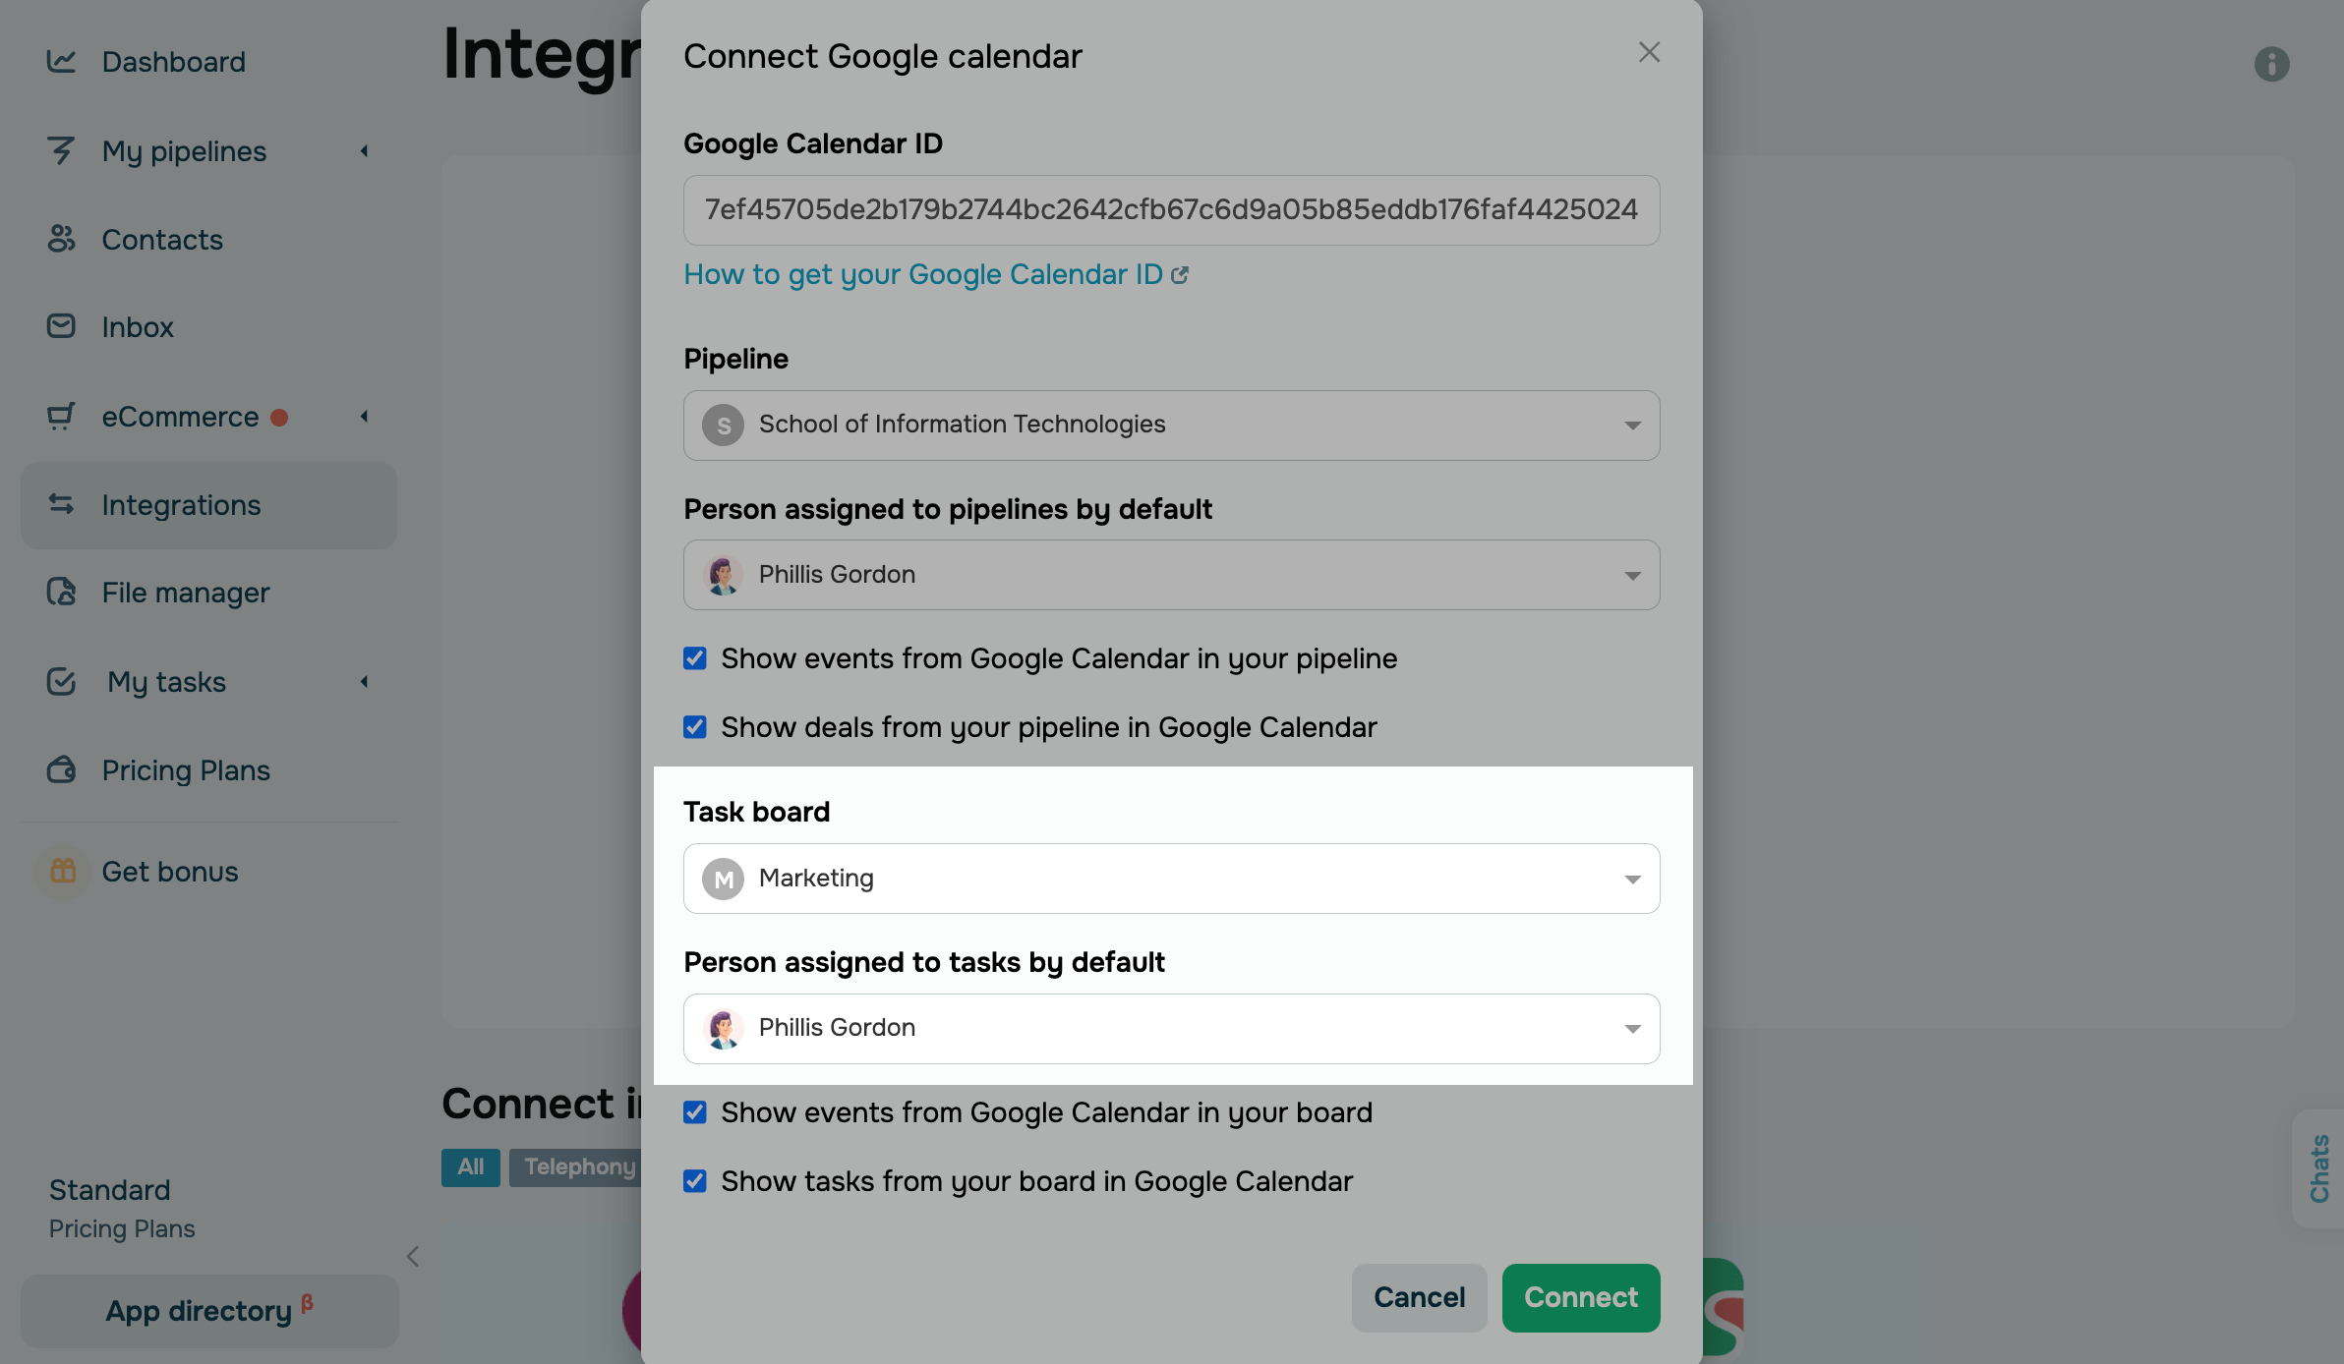Click the eCommerce cart icon
Screen dimensions: 2344x1364
point(61,417)
